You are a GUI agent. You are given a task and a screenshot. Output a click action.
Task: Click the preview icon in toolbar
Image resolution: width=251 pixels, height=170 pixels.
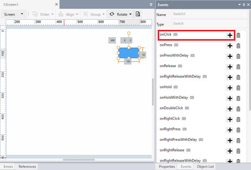138,14
